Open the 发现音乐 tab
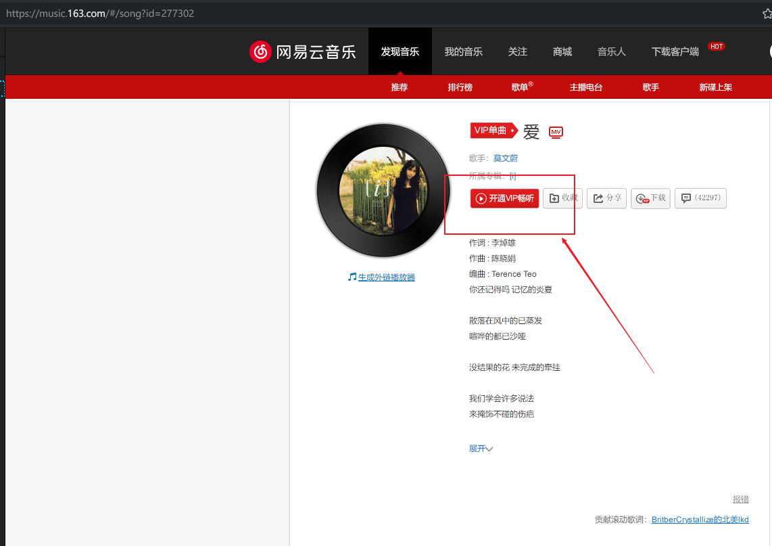The height and width of the screenshot is (546, 772). pyautogui.click(x=400, y=51)
